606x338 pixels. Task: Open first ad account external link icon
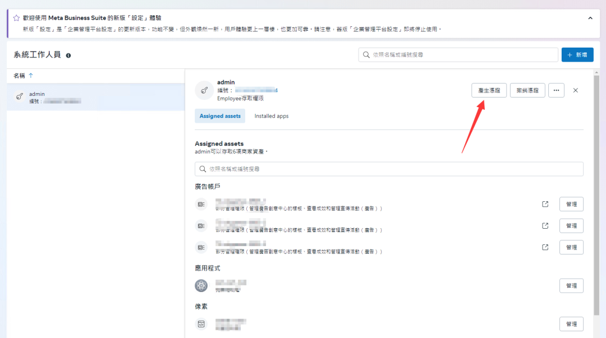[545, 204]
